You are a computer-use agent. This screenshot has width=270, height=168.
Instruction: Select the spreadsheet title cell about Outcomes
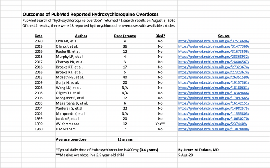click(91, 14)
